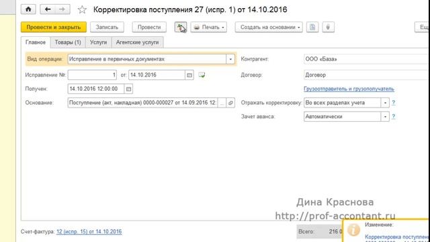This screenshot has height=242, width=430.
Task: Expand Зачет аванса dropdown
Action: (385, 116)
